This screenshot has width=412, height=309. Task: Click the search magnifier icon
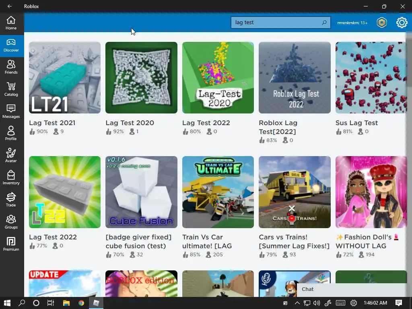324,23
